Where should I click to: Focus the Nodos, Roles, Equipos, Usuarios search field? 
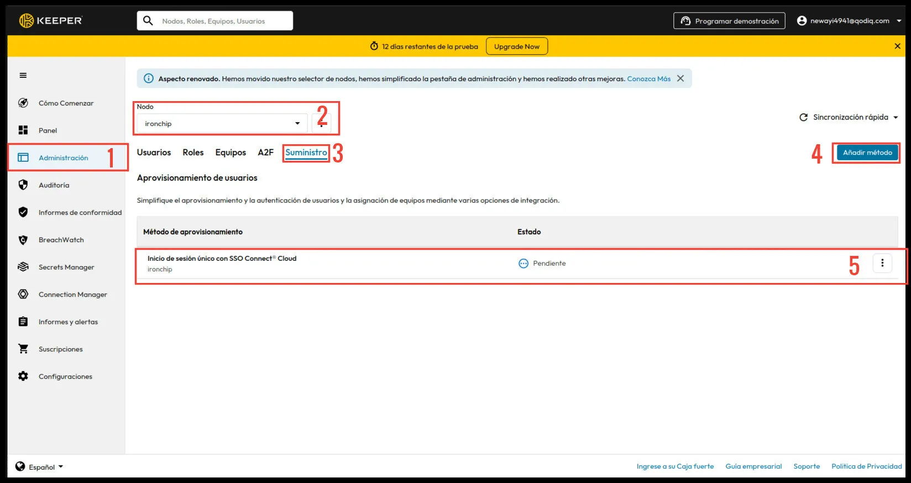[x=215, y=21]
